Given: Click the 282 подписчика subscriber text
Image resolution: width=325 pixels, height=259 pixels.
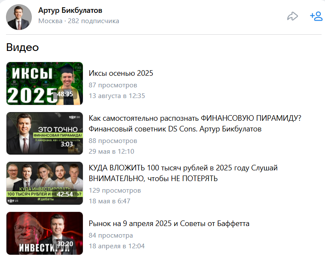Looking at the screenshot, I should (x=94, y=21).
